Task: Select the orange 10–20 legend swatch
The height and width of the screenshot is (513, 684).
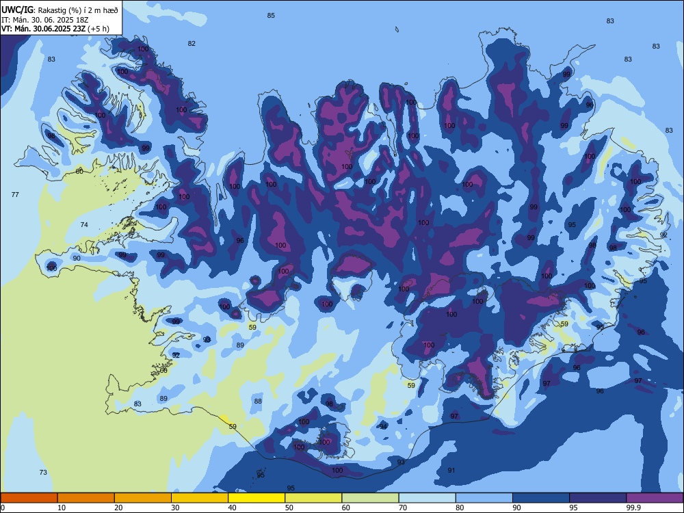Action: [86, 498]
